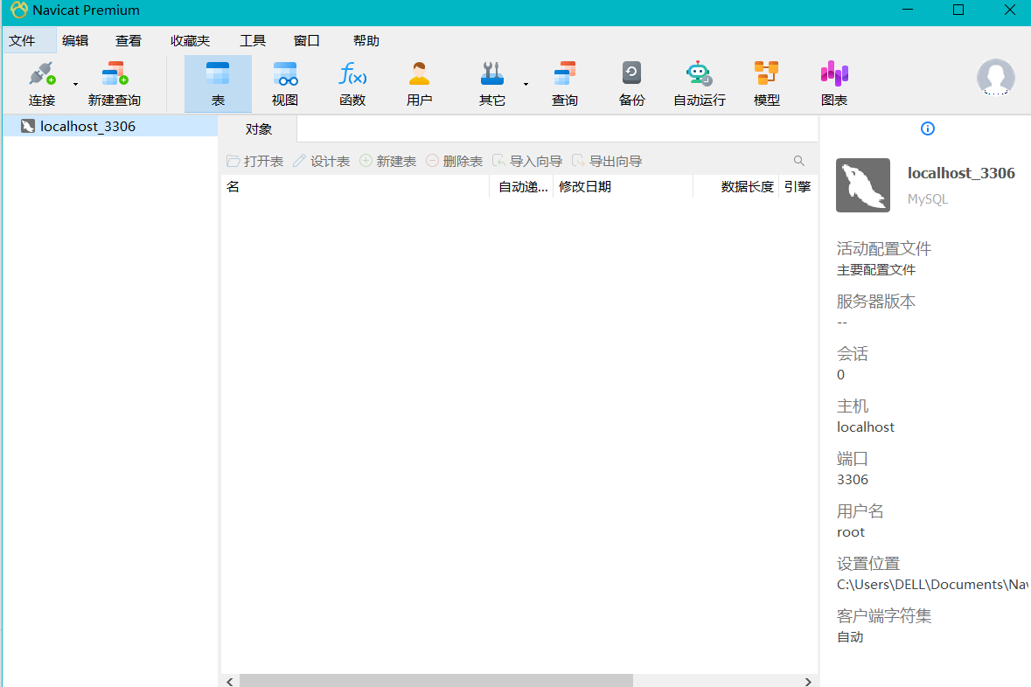Viewport: 1031px width, 687px height.
Task: Open the 帮助 help menu
Action: tap(366, 41)
